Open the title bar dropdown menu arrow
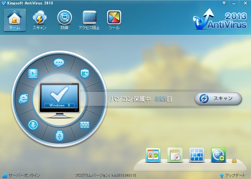Image resolution: width=251 pixels, height=179 pixels. click(224, 3)
